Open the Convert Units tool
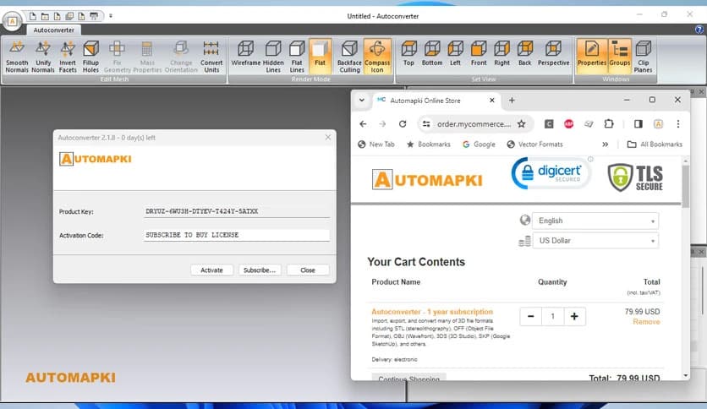 click(211, 57)
